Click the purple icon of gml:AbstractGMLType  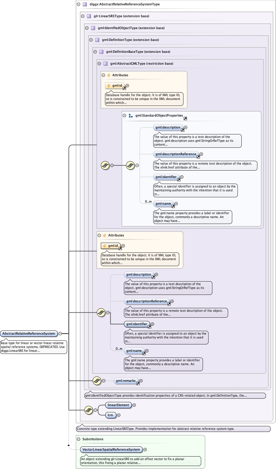(106, 63)
